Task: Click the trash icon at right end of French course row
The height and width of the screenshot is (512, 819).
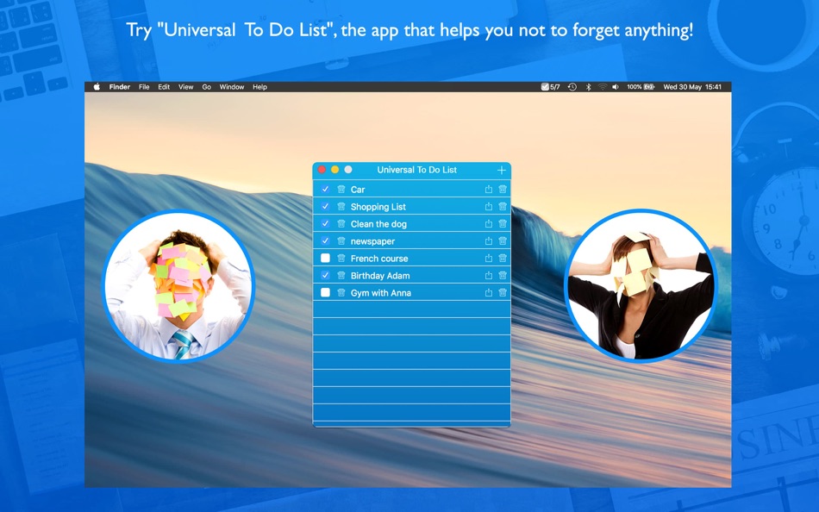Action: pos(503,258)
